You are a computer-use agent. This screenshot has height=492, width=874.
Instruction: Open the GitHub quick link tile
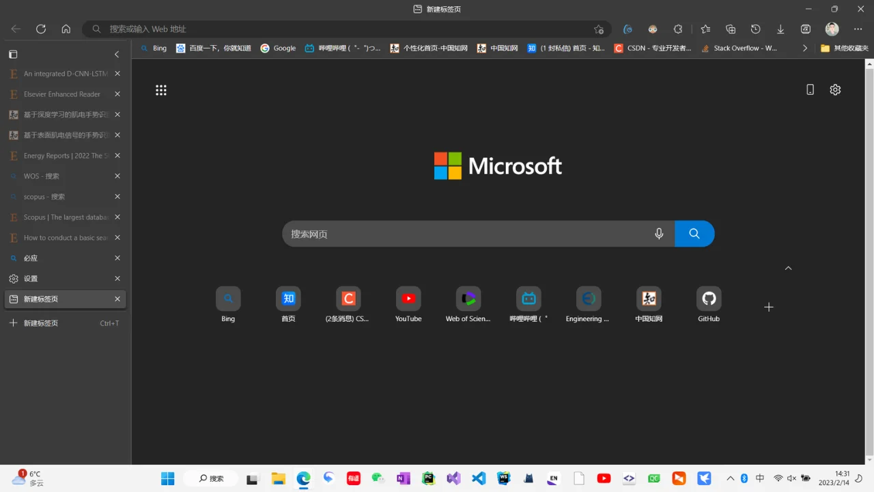709,305
